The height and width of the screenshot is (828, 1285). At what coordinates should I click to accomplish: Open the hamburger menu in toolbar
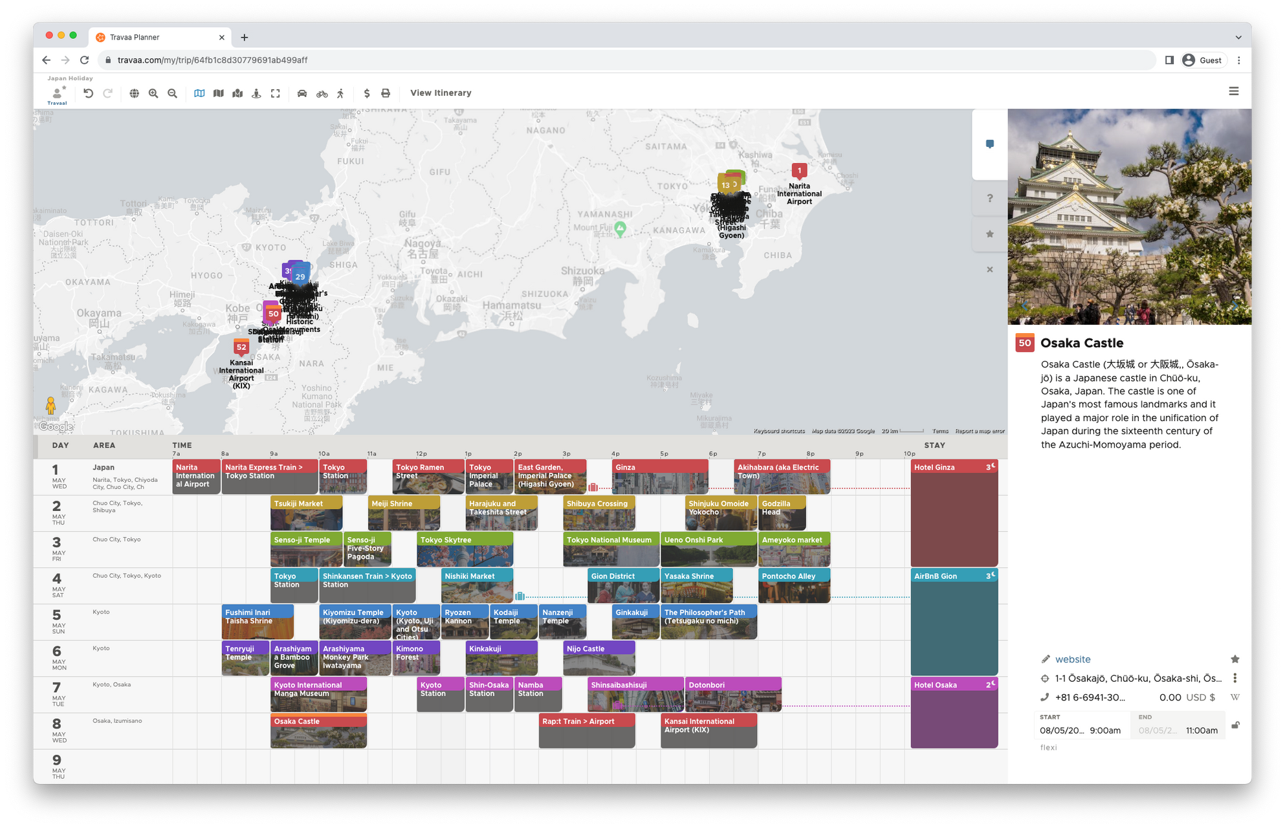coord(1233,91)
